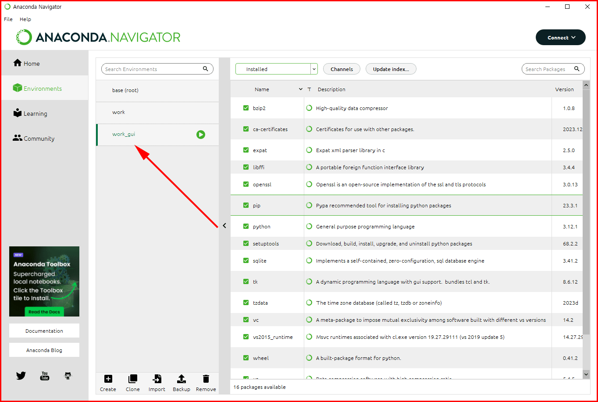Viewport: 598px width, 402px height.
Task: Click the Anaconda Navigator logo
Action: pos(98,37)
